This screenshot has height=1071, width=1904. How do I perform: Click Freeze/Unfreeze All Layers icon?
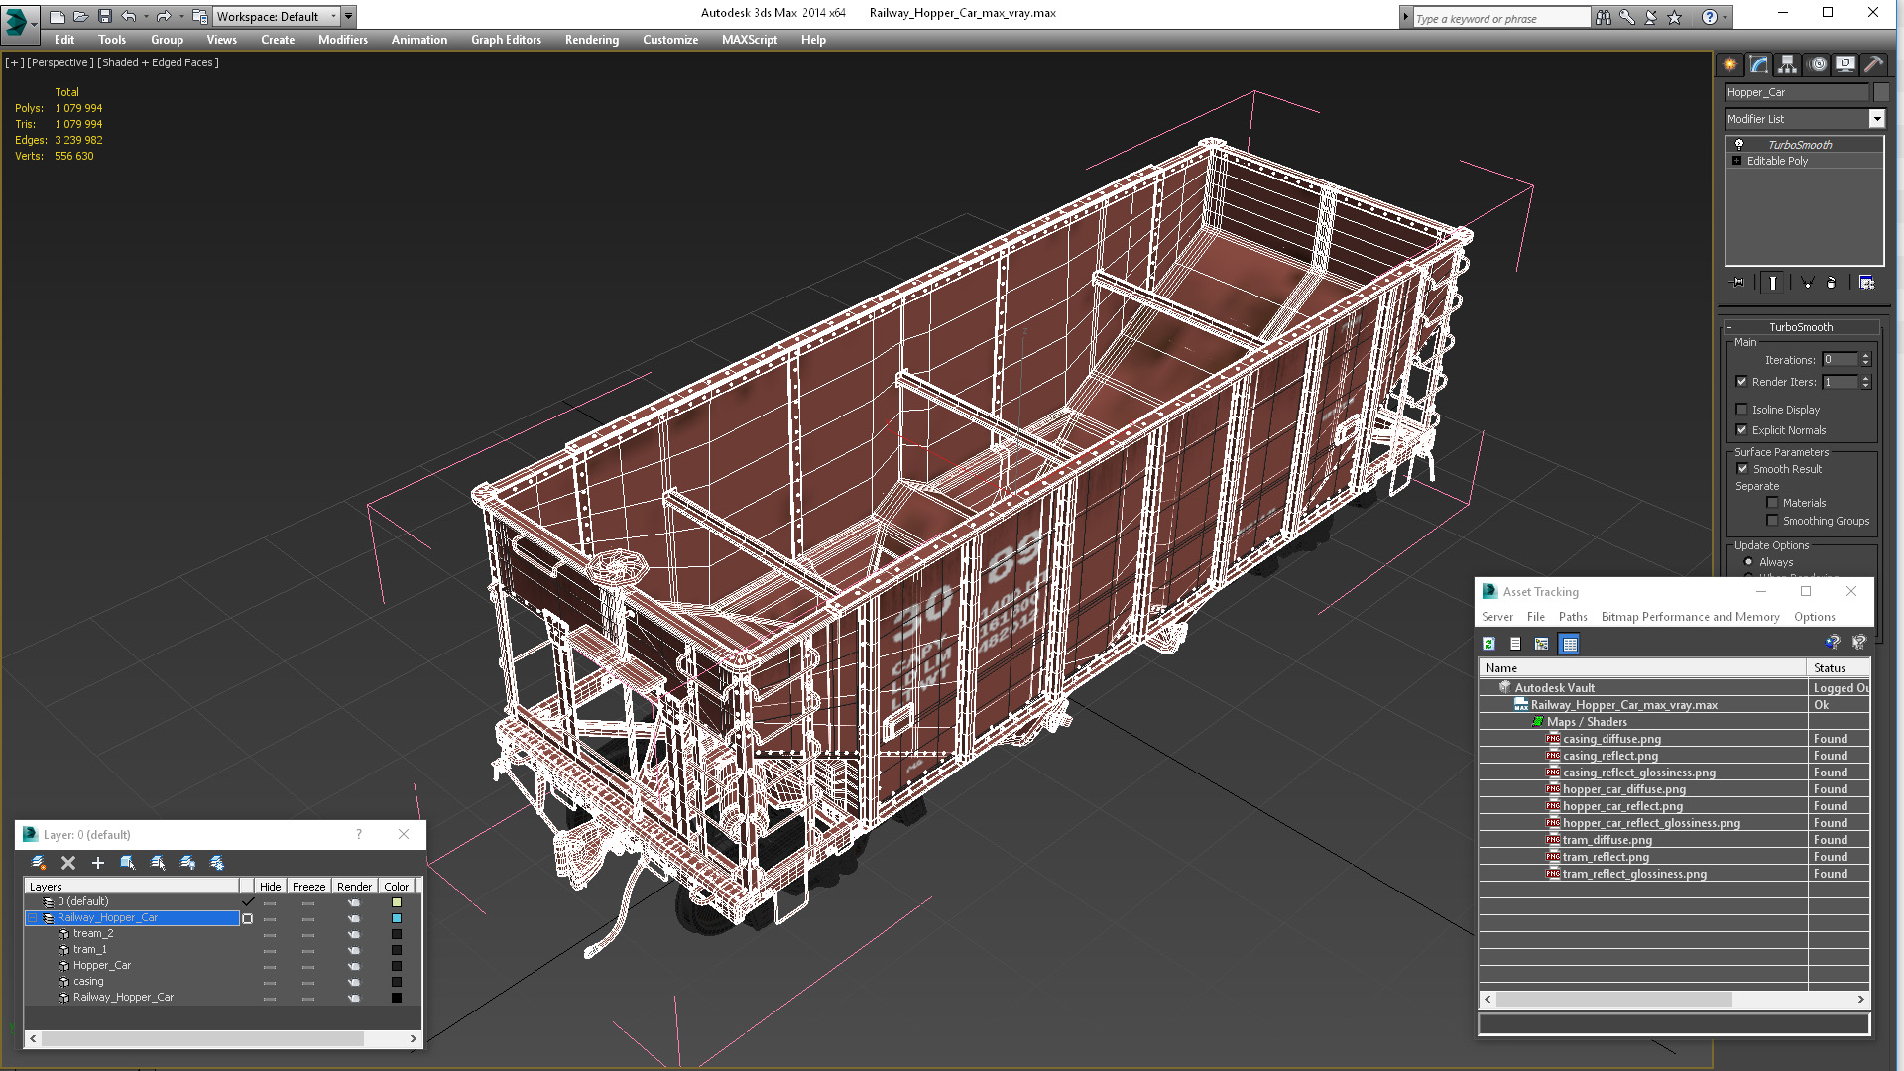tap(217, 863)
